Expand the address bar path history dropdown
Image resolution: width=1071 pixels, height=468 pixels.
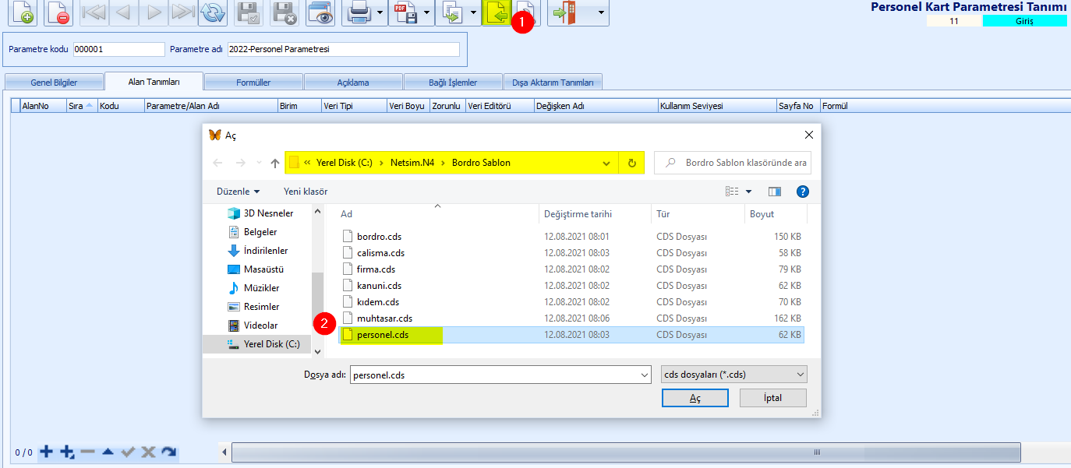click(x=607, y=163)
